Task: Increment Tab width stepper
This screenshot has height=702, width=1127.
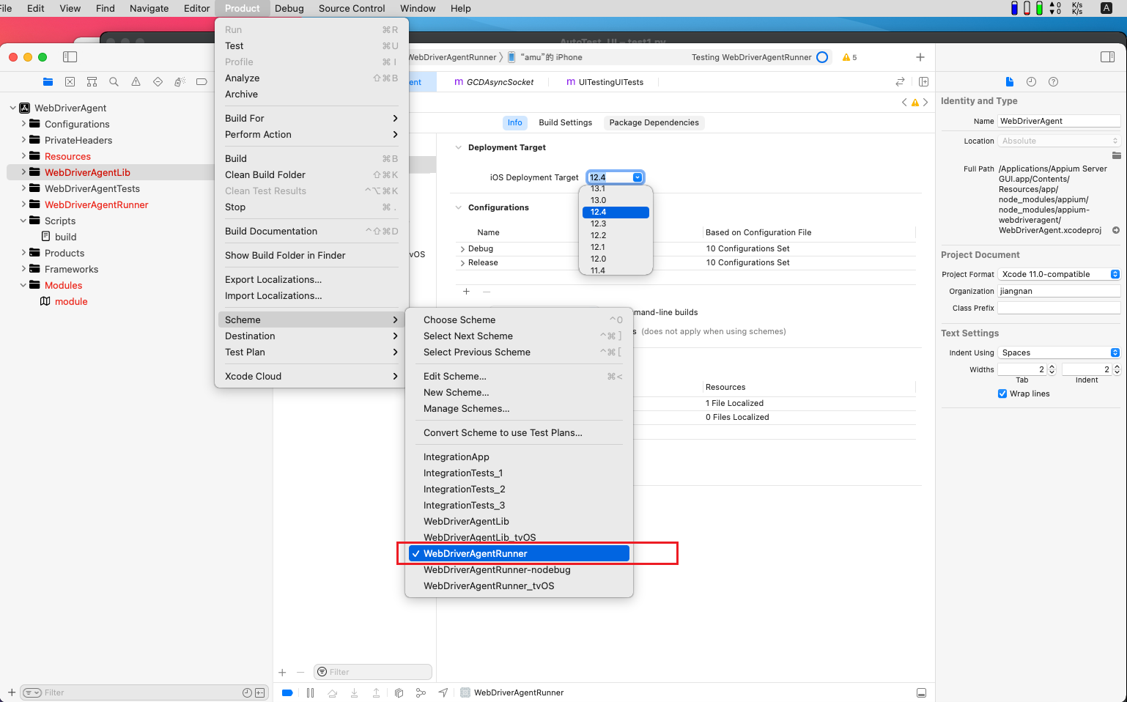Action: click(x=1052, y=366)
